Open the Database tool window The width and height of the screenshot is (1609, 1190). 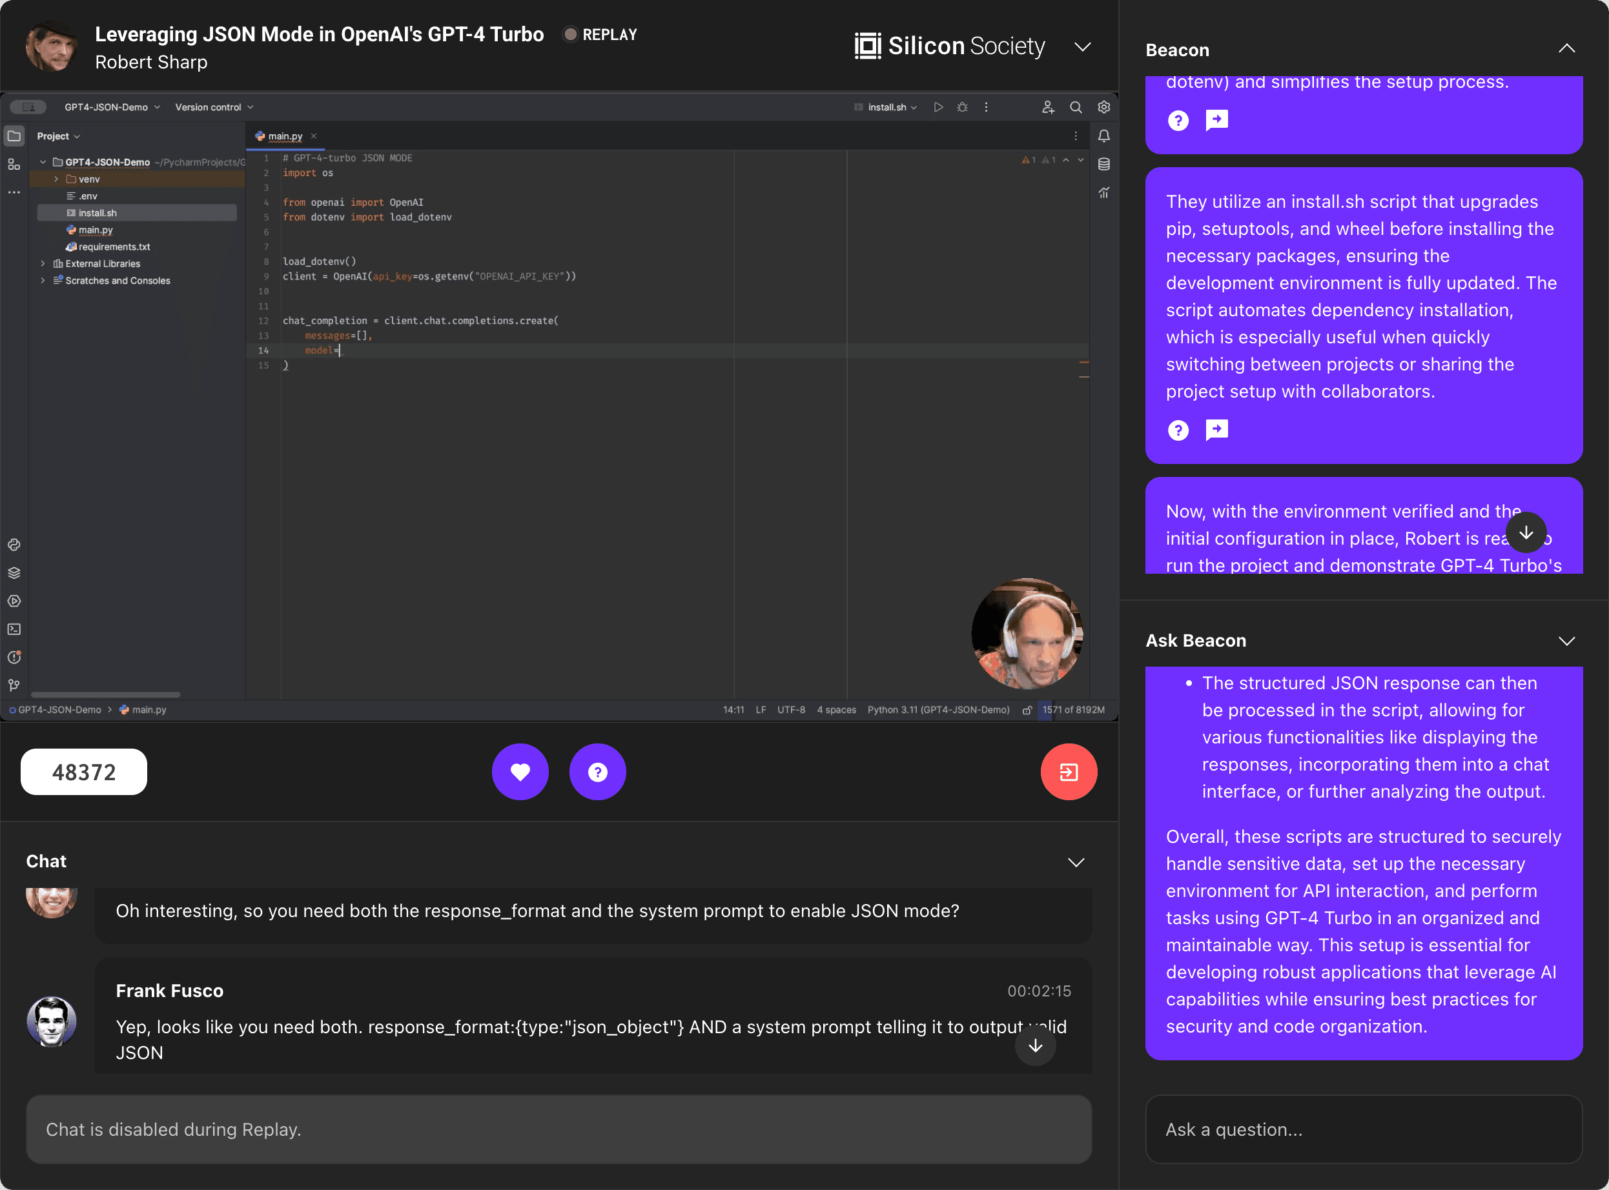click(1104, 164)
